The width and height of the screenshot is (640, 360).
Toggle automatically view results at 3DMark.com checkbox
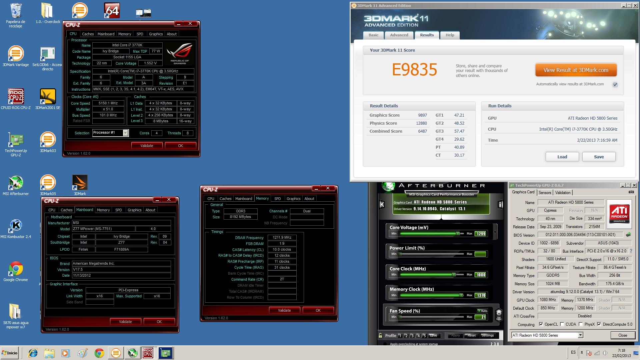coord(615,85)
